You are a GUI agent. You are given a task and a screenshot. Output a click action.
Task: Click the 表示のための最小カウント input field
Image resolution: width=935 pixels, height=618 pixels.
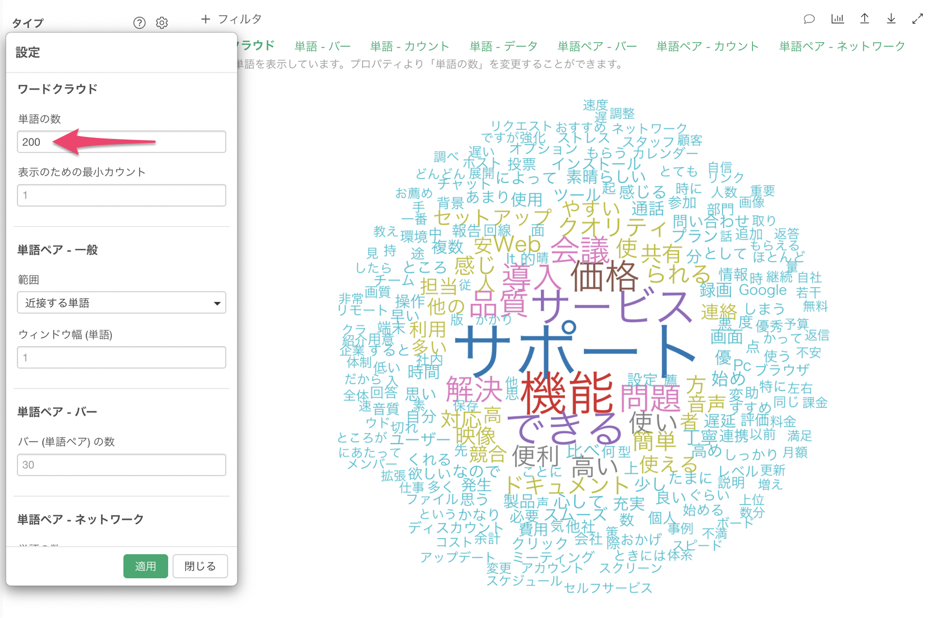(121, 195)
